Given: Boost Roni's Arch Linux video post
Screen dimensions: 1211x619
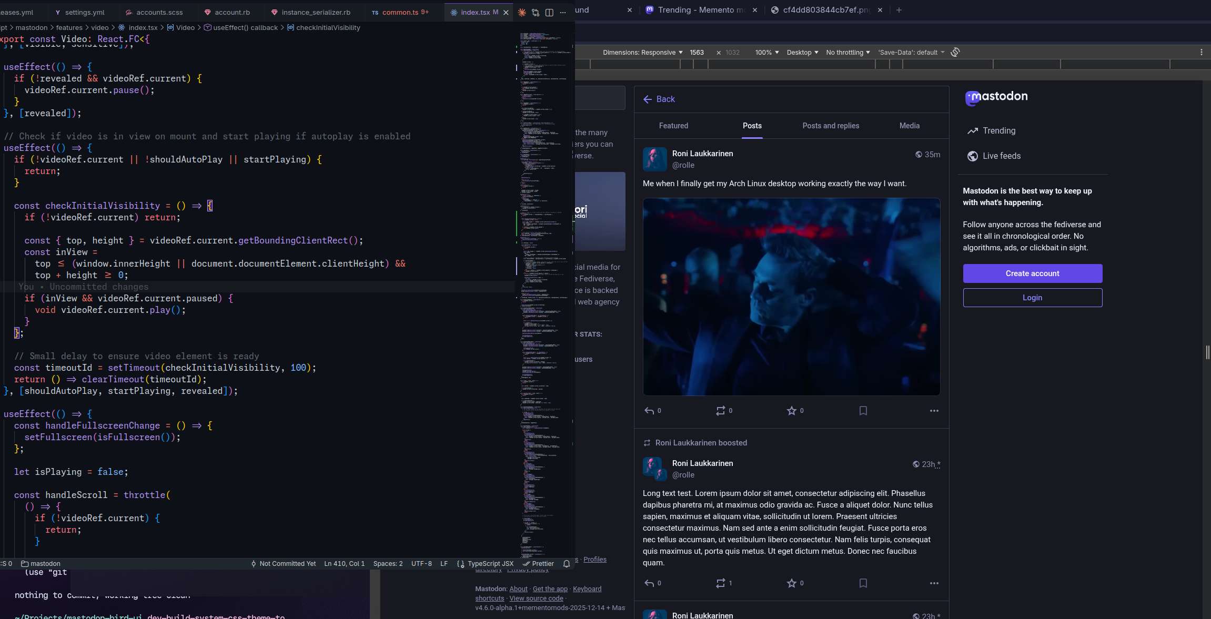Looking at the screenshot, I should pos(721,411).
